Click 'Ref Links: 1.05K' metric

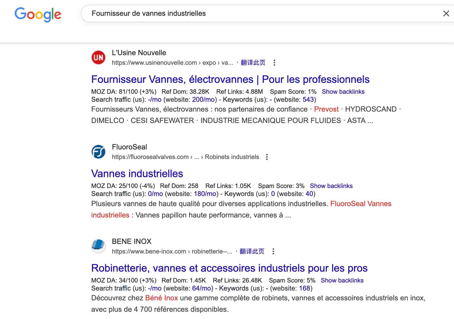click(x=228, y=186)
